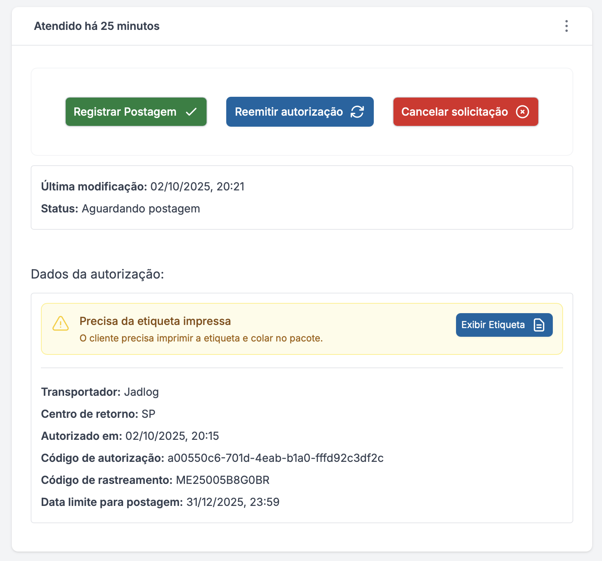Screen dimensions: 602x561
Task: Click the circled X icon on Cancelar solicitação
Action: [x=522, y=112]
